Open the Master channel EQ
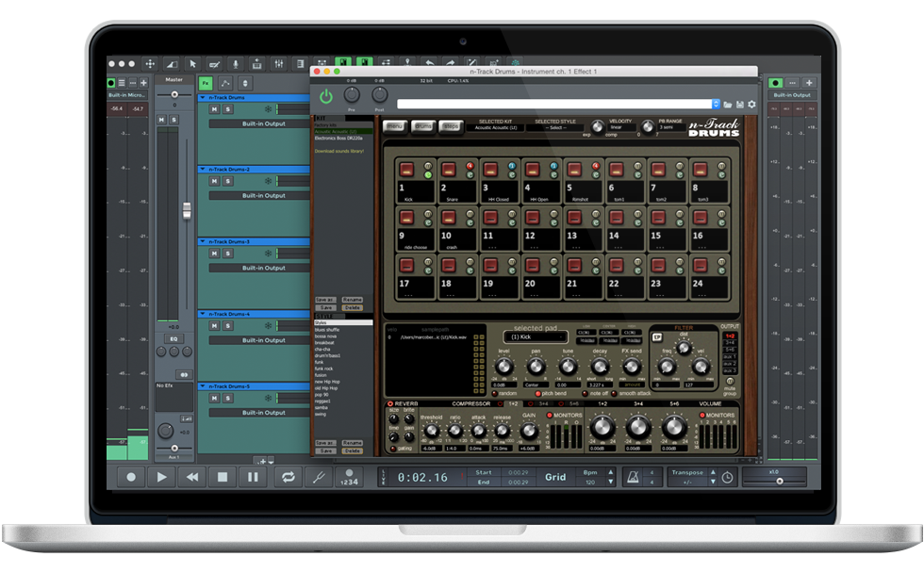This screenshot has width=924, height=573. pyautogui.click(x=173, y=339)
